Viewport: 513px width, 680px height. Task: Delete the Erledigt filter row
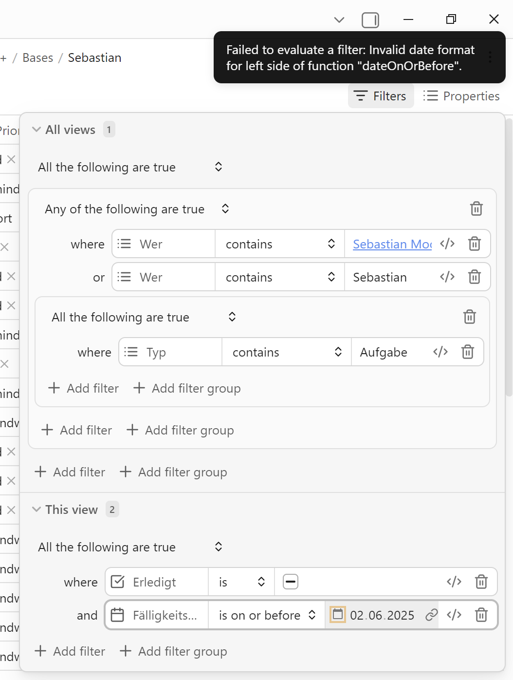481,582
